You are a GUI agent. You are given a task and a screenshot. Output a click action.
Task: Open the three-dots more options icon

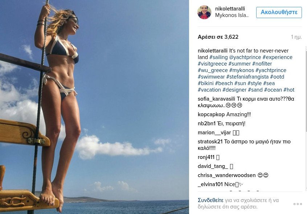tap(298, 204)
